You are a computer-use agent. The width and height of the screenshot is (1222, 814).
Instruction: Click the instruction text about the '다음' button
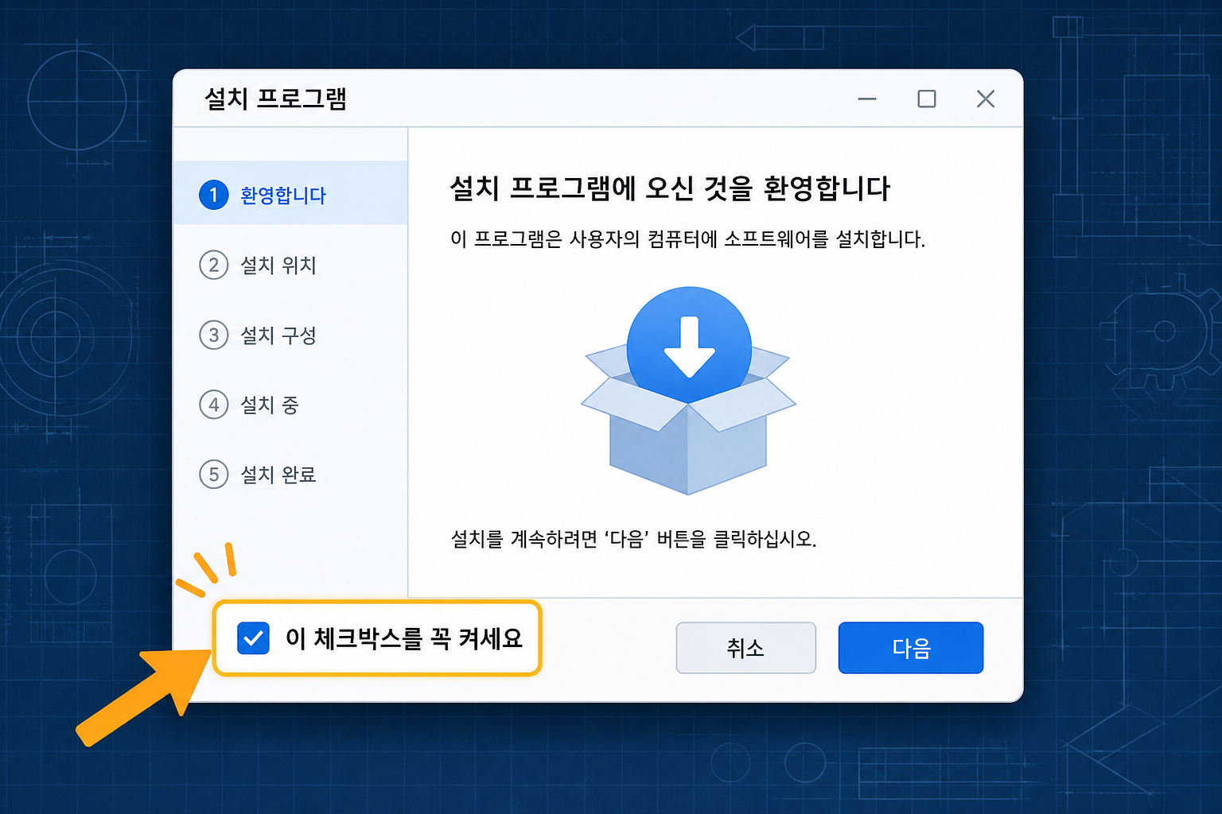click(633, 539)
